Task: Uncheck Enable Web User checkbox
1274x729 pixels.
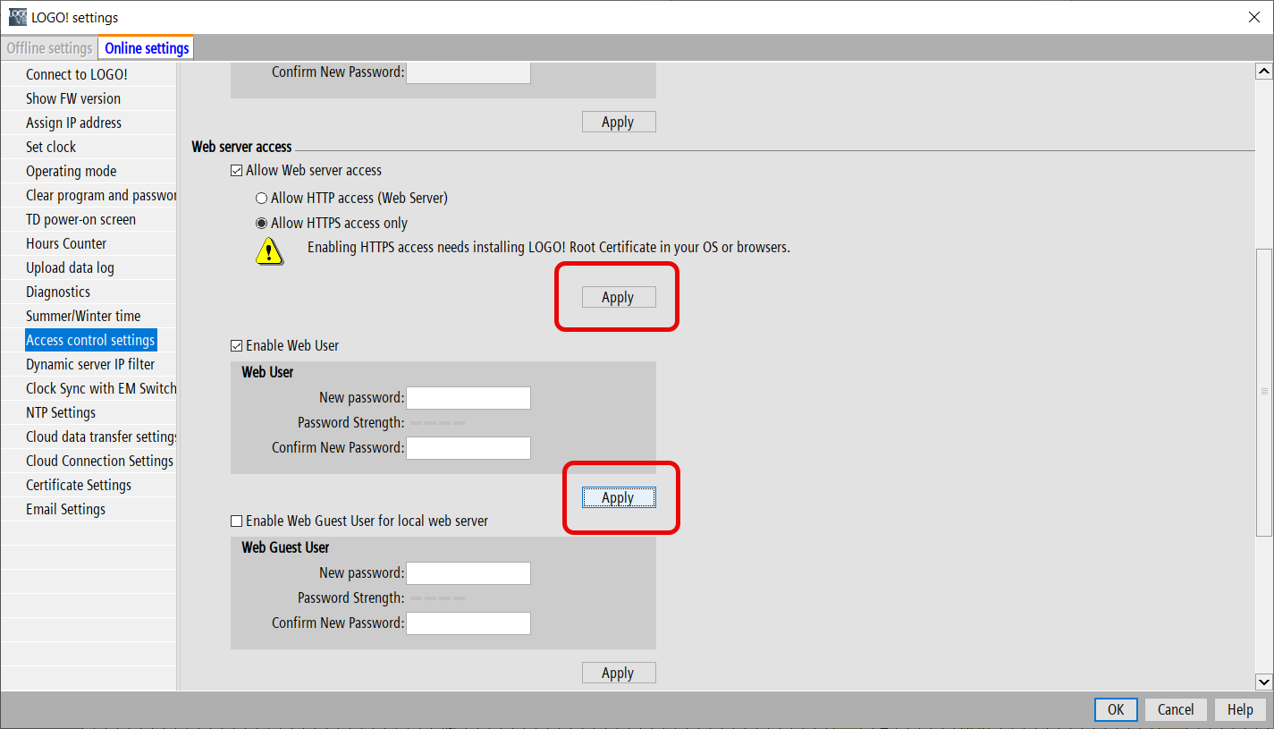Action: [x=237, y=346]
